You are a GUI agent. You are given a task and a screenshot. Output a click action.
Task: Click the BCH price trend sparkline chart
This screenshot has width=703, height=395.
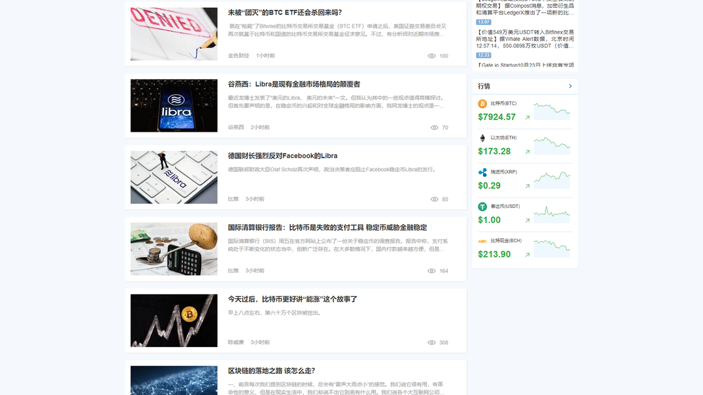coord(552,248)
